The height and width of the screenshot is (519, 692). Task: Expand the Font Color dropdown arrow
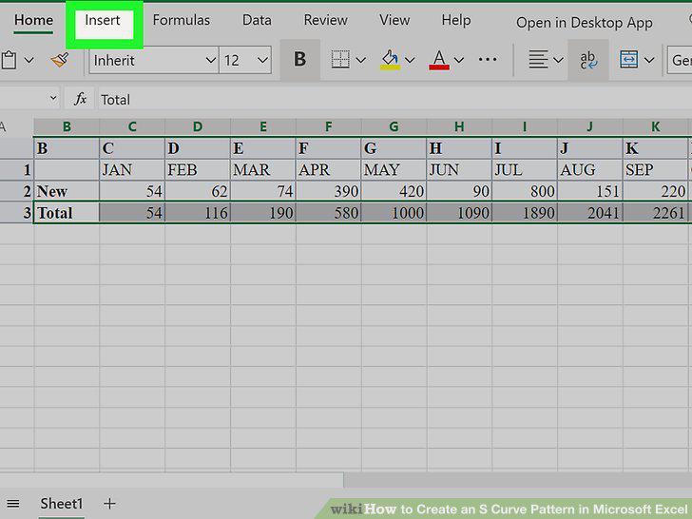[x=459, y=60]
